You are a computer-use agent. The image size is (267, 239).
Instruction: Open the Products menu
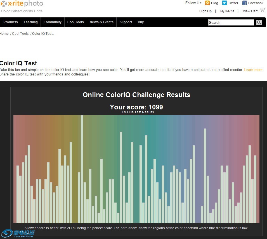point(11,22)
